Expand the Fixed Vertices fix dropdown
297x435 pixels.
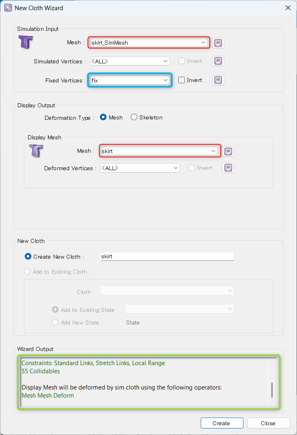click(x=130, y=80)
